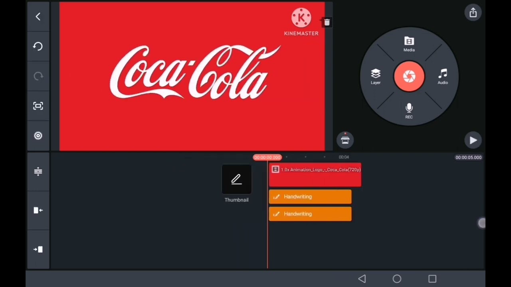Go back using the left chevron arrow

point(38,16)
